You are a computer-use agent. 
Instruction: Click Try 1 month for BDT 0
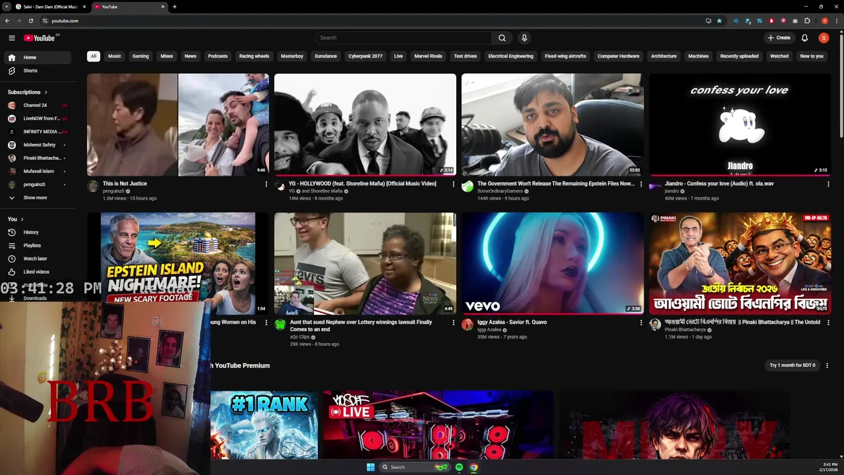(793, 365)
